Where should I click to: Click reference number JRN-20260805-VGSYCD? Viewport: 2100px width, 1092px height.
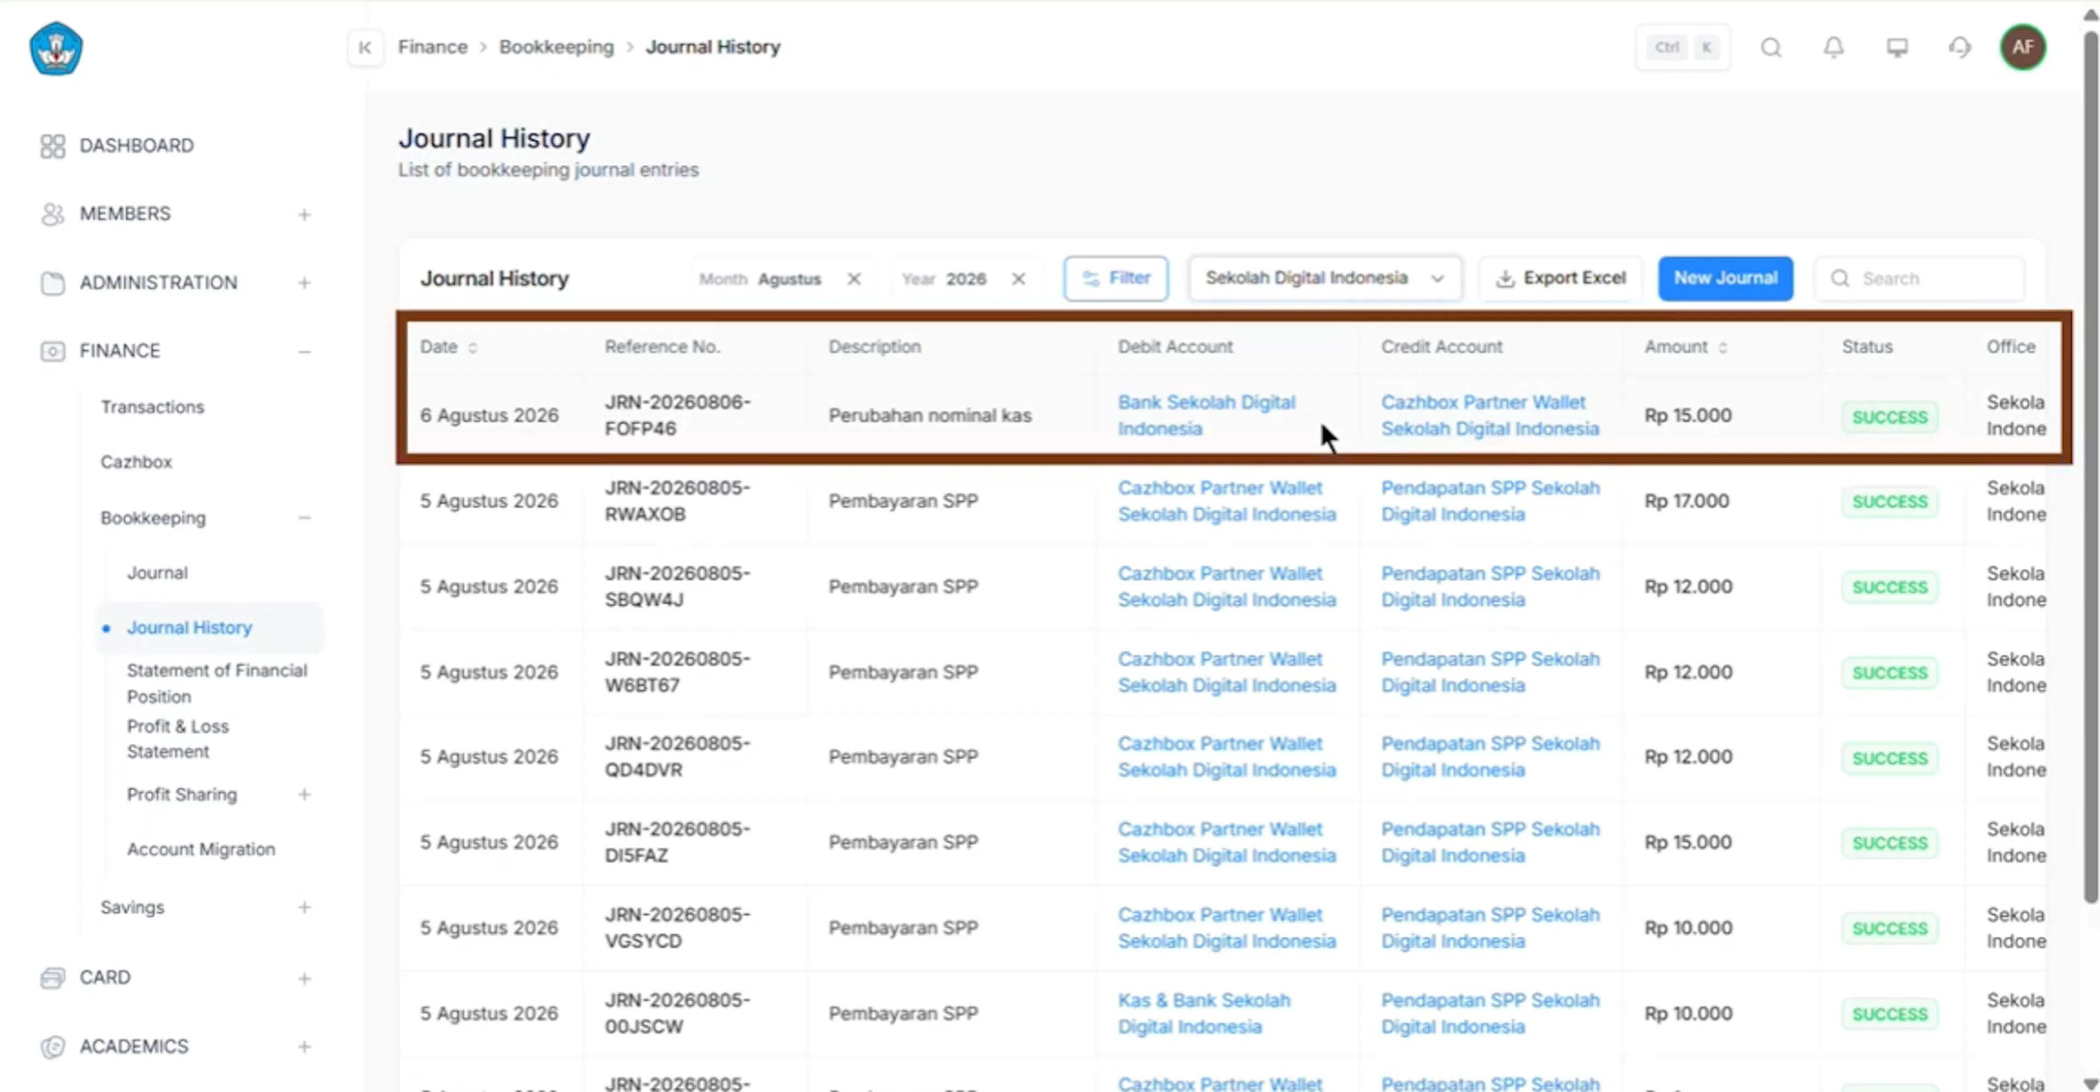point(676,928)
